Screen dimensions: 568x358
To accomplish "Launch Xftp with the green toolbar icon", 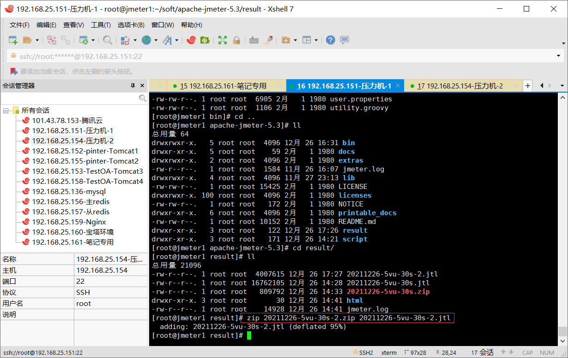I will click(x=205, y=41).
